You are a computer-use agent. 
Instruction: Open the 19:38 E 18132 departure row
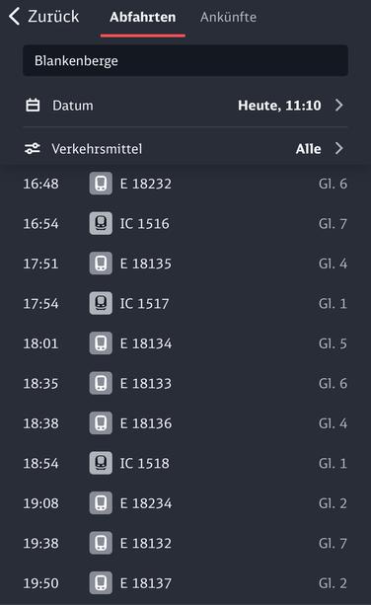click(x=185, y=543)
